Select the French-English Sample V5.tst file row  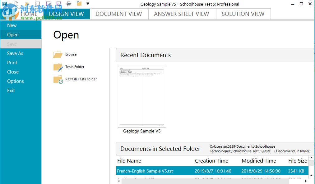pyautogui.click(x=212, y=171)
